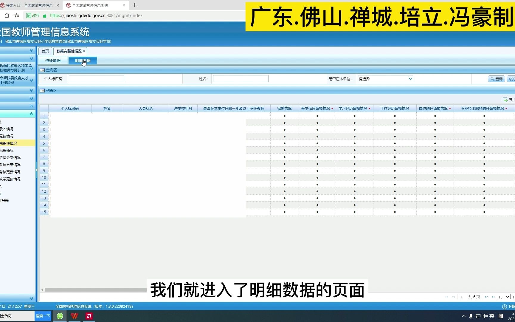This screenshot has height=322, width=515.
Task: Click the 学习经历填报情况 column header
Action: [x=355, y=109]
